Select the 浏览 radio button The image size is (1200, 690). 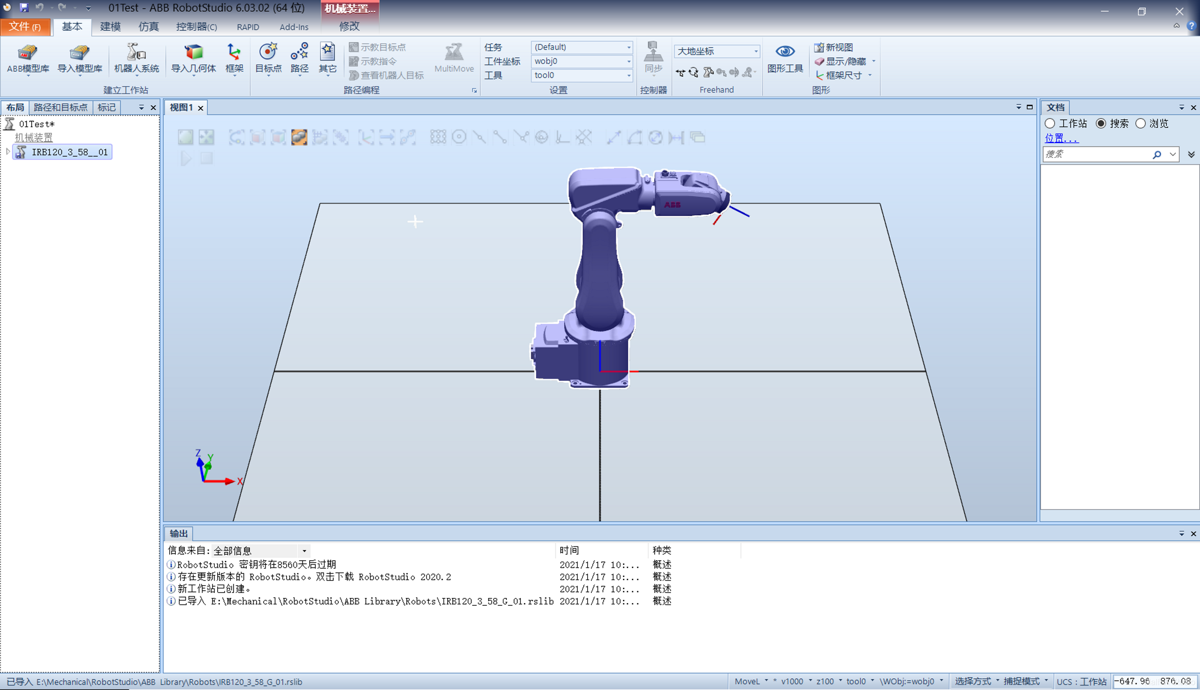tap(1141, 124)
